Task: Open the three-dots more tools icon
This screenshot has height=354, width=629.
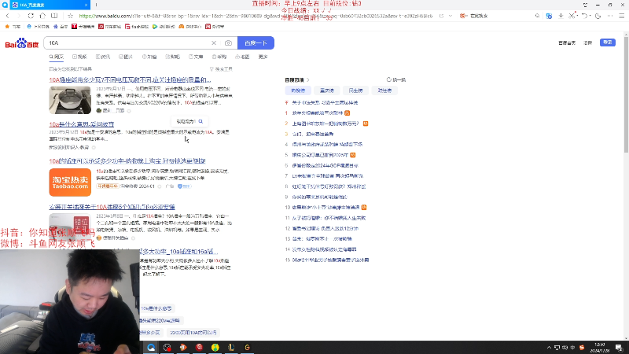Action: click(610, 16)
